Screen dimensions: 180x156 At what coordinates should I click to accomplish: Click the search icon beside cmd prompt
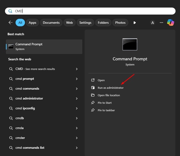coord(11,79)
